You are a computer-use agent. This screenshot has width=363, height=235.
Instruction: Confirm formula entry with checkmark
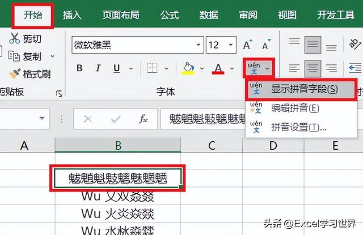click(x=116, y=119)
